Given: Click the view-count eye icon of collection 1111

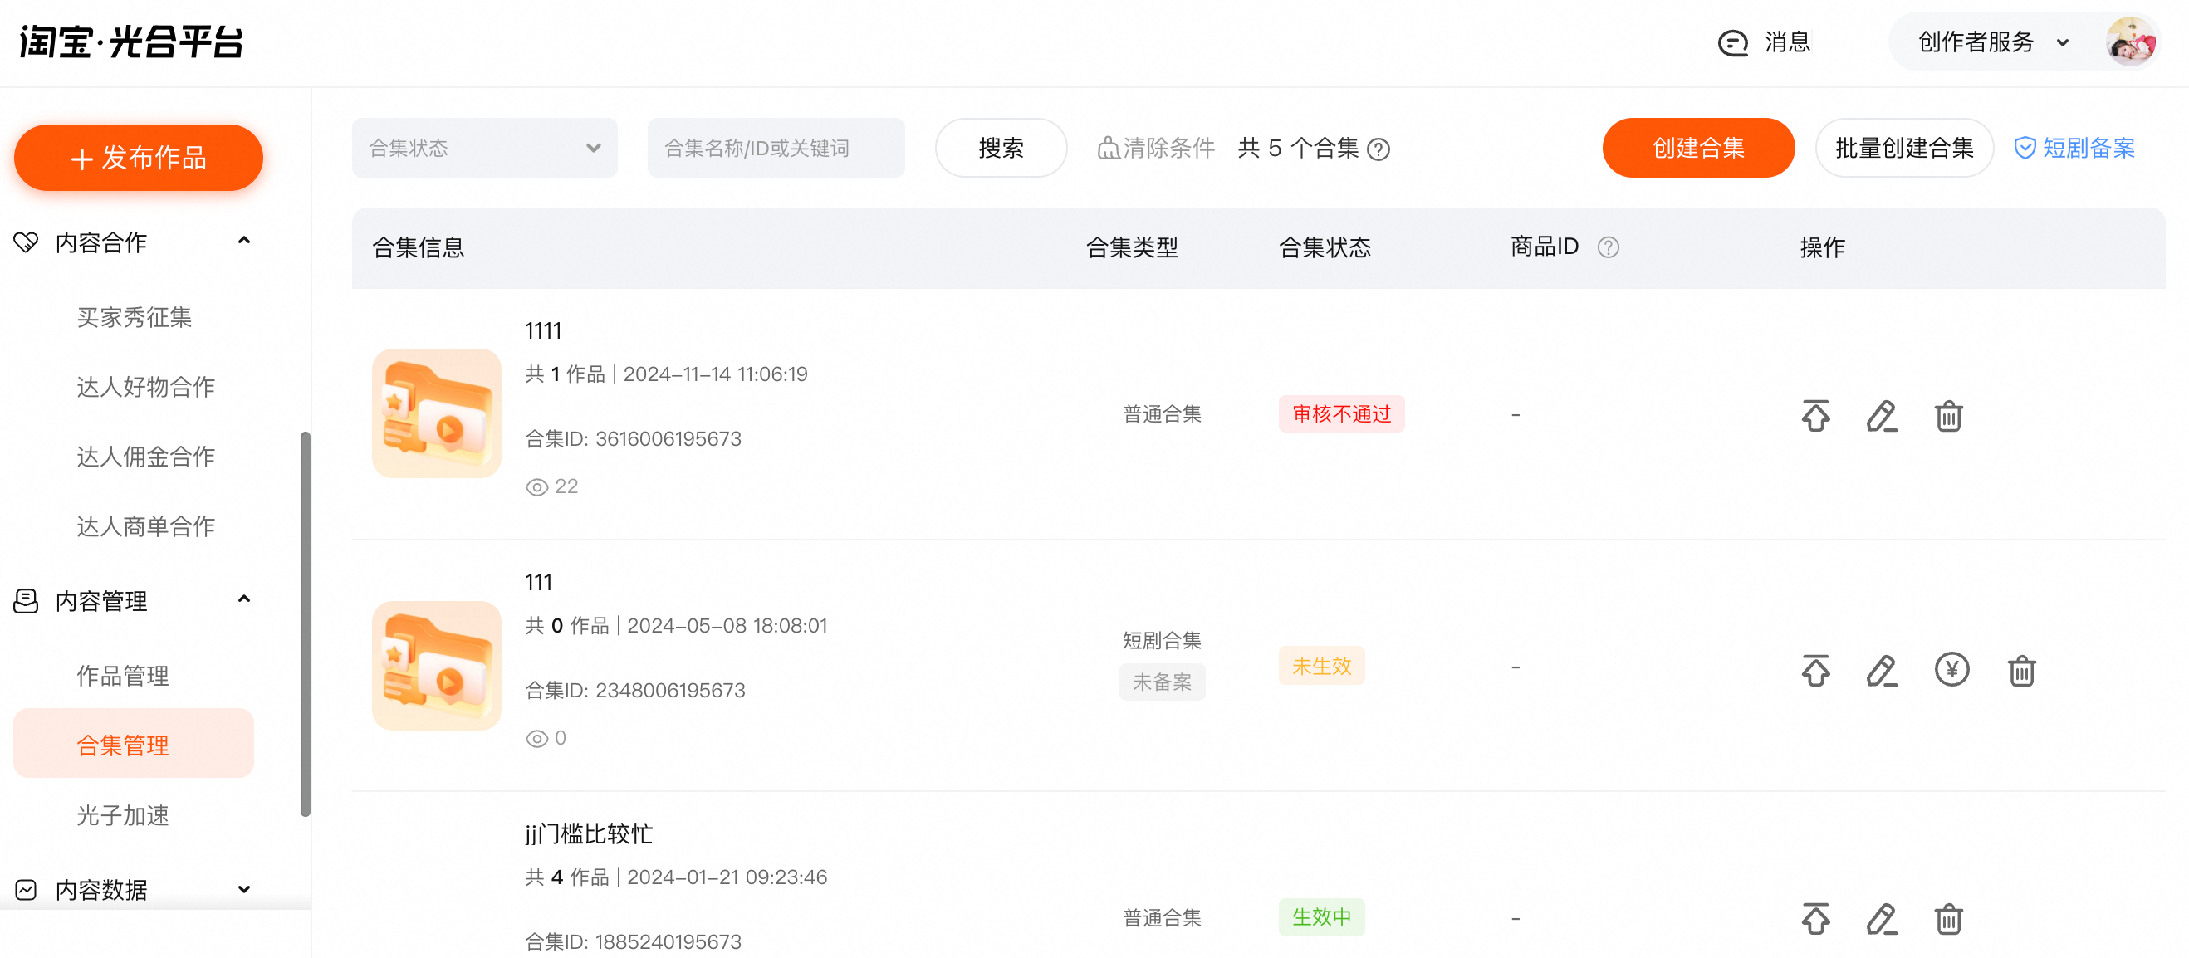Looking at the screenshot, I should tap(536, 486).
